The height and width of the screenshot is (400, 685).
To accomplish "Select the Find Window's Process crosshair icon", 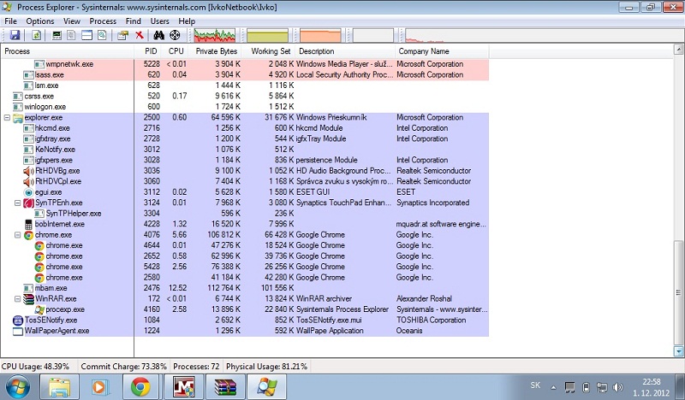I will [175, 36].
